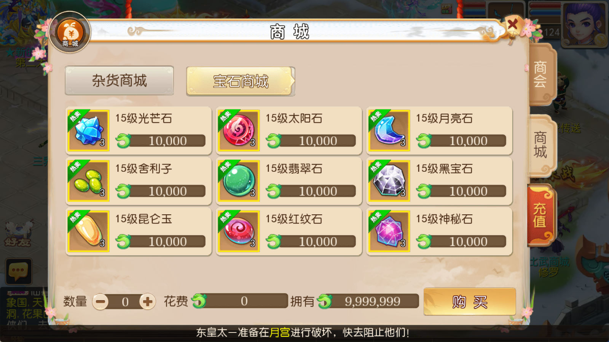
Task: Increase quantity with the plus button
Action: [x=147, y=302]
